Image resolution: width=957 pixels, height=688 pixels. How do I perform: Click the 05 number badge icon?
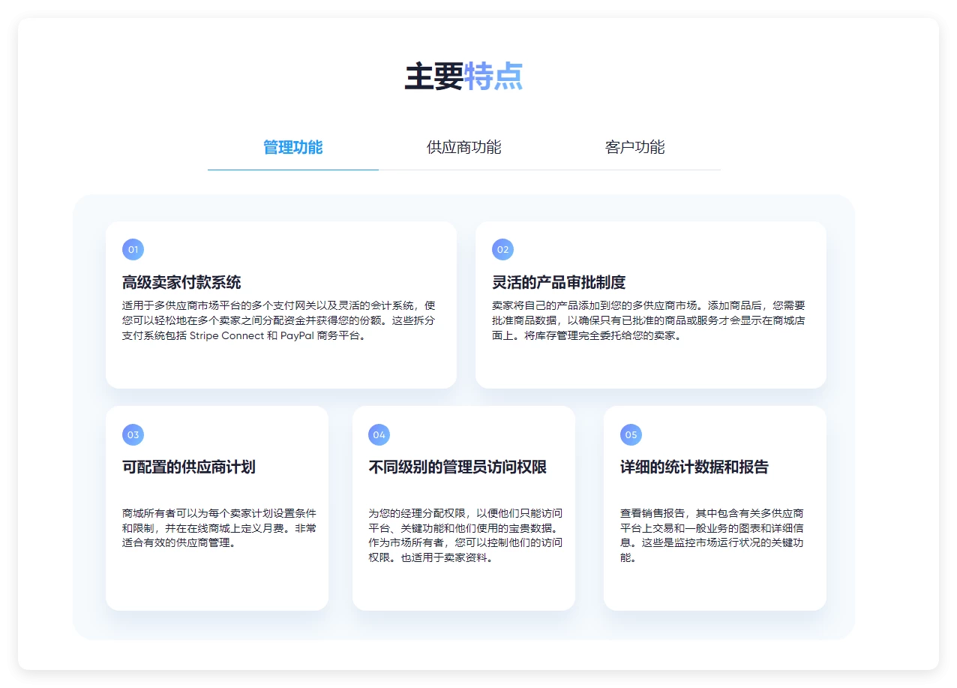(631, 434)
